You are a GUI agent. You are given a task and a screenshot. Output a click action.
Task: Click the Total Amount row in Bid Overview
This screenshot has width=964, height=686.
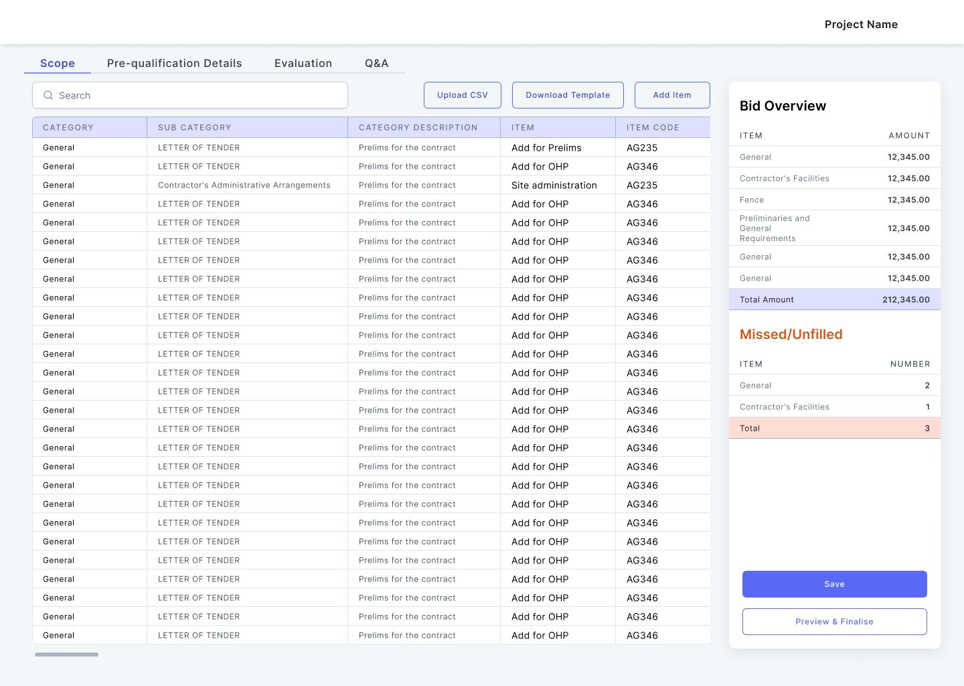[x=834, y=299]
